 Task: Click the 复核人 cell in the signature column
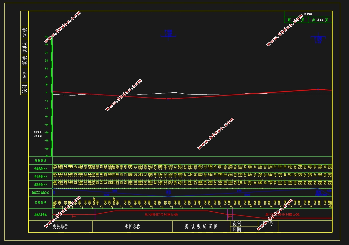24,47
